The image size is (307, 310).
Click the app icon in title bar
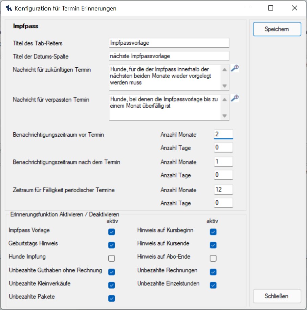[9, 8]
